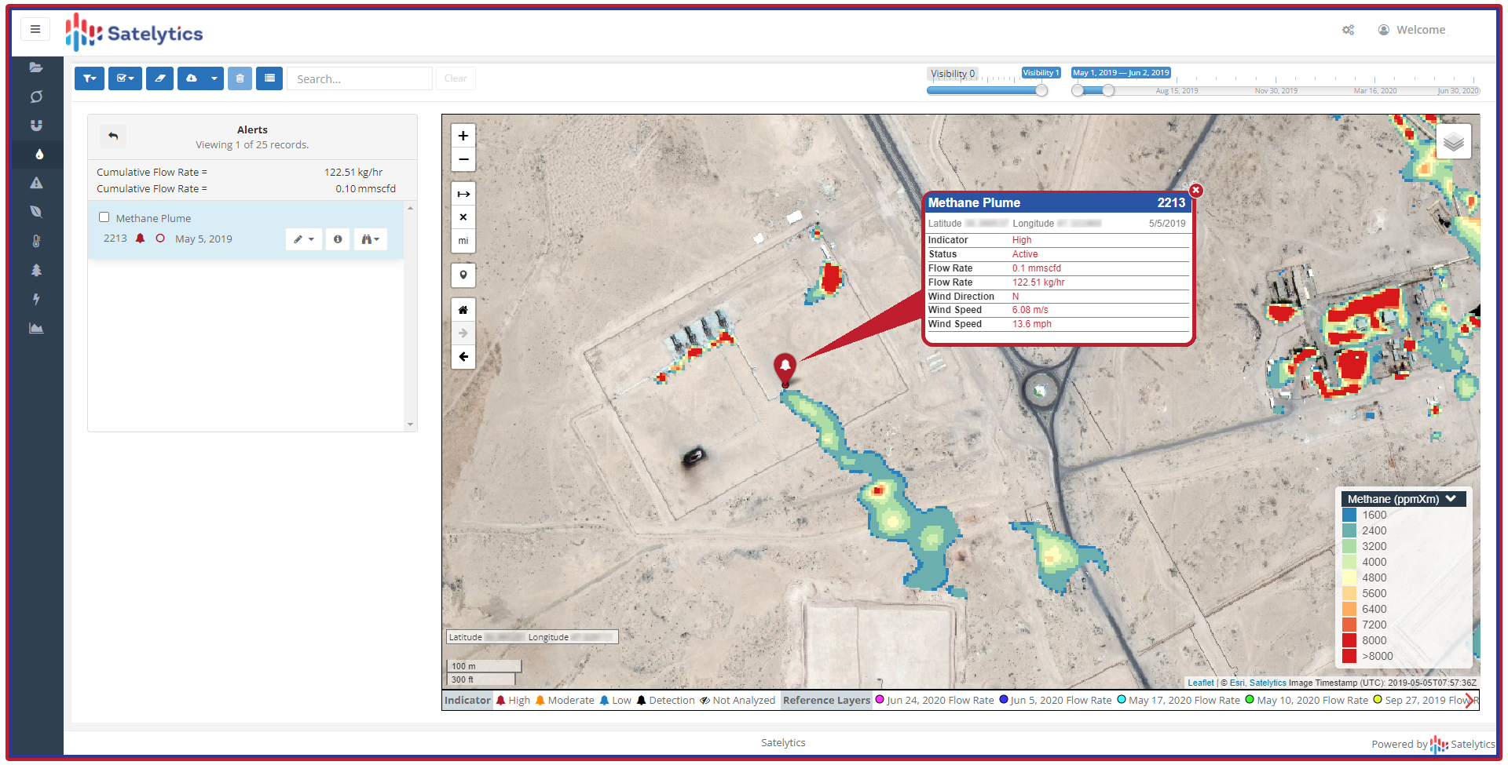Zoom in on the map

click(463, 136)
